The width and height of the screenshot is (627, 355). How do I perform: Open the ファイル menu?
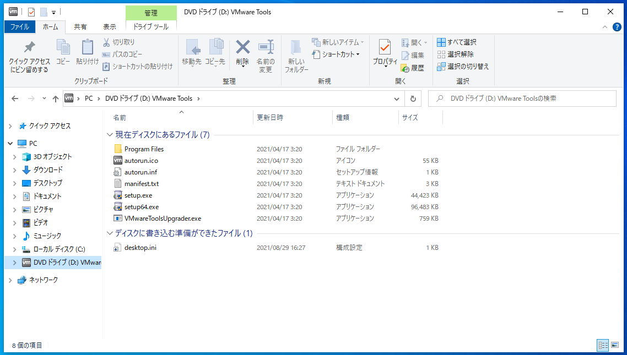[20, 26]
